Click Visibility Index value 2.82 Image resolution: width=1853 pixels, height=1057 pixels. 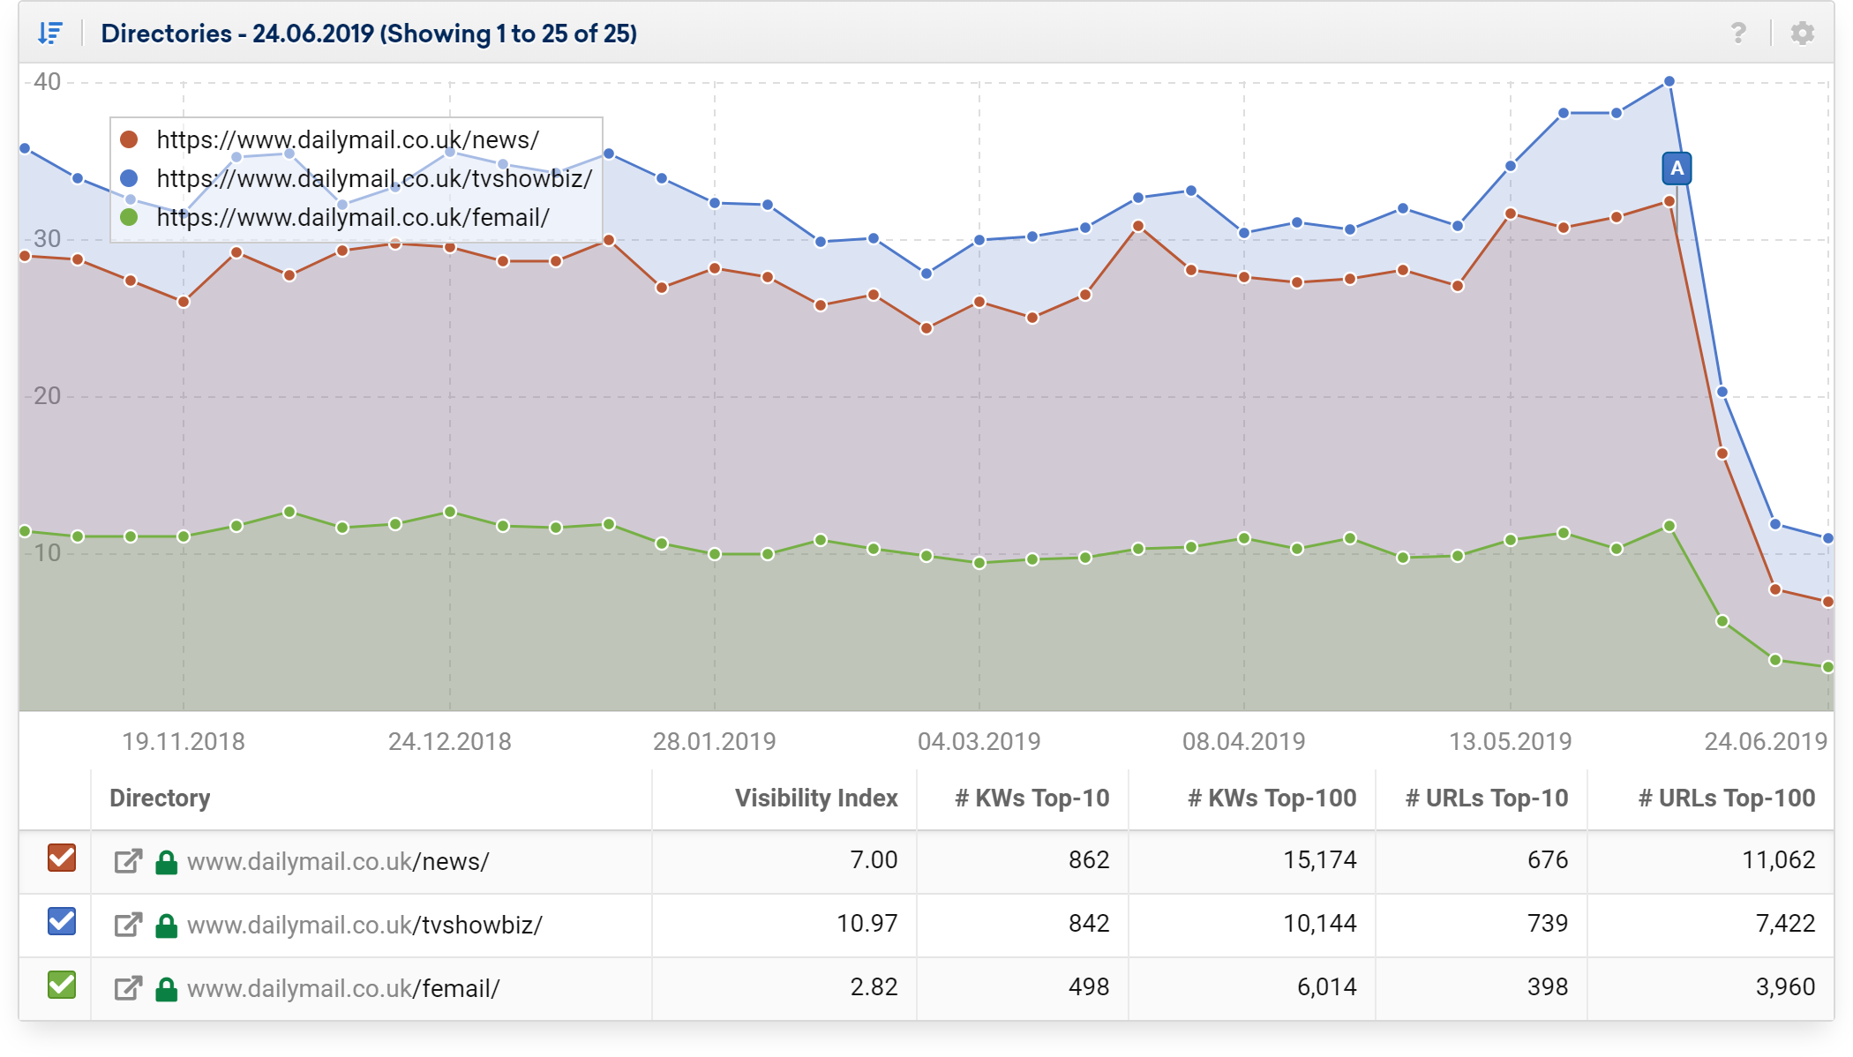click(x=874, y=987)
